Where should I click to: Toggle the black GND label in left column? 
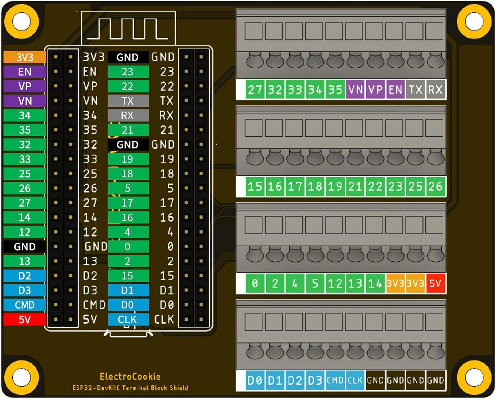23,246
